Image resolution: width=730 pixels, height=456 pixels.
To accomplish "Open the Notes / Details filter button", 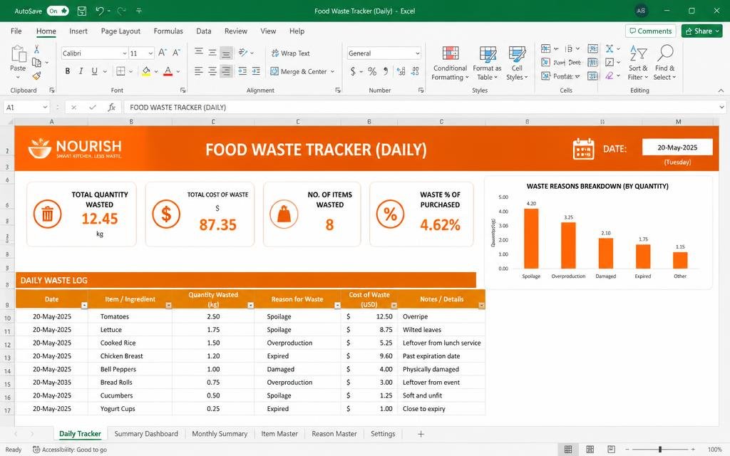I will [481, 305].
